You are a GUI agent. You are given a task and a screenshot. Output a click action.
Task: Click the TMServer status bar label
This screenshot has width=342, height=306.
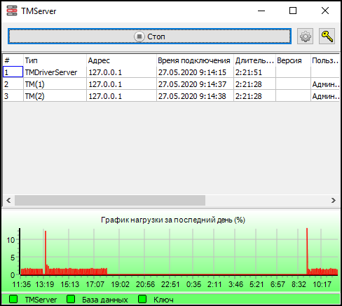(41, 300)
